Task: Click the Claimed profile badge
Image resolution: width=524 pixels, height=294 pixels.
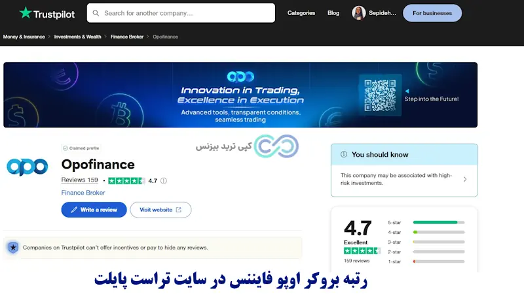Action: point(81,148)
